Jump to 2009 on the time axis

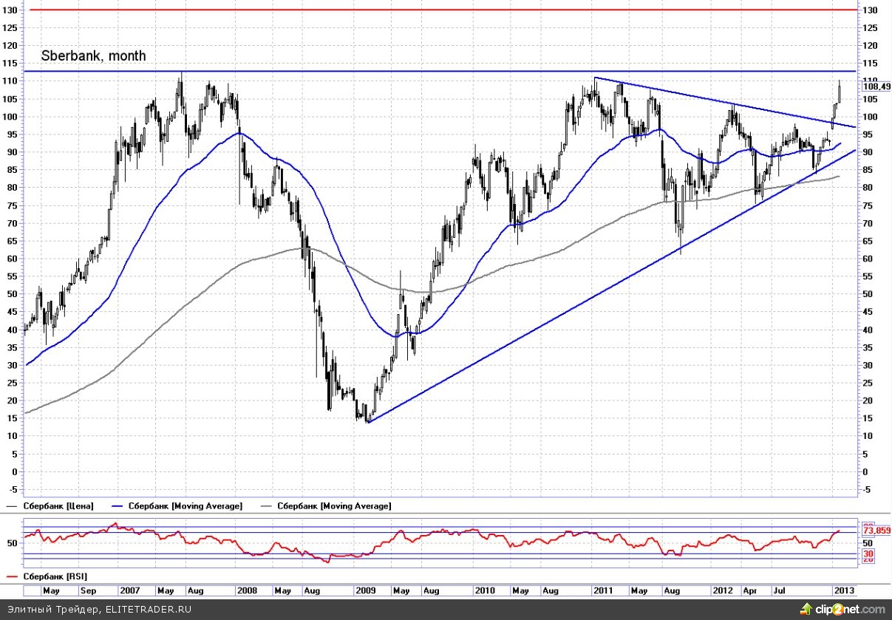point(366,590)
